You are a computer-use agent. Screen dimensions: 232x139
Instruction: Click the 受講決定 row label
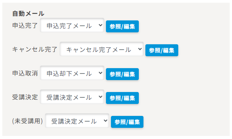coord(25,97)
